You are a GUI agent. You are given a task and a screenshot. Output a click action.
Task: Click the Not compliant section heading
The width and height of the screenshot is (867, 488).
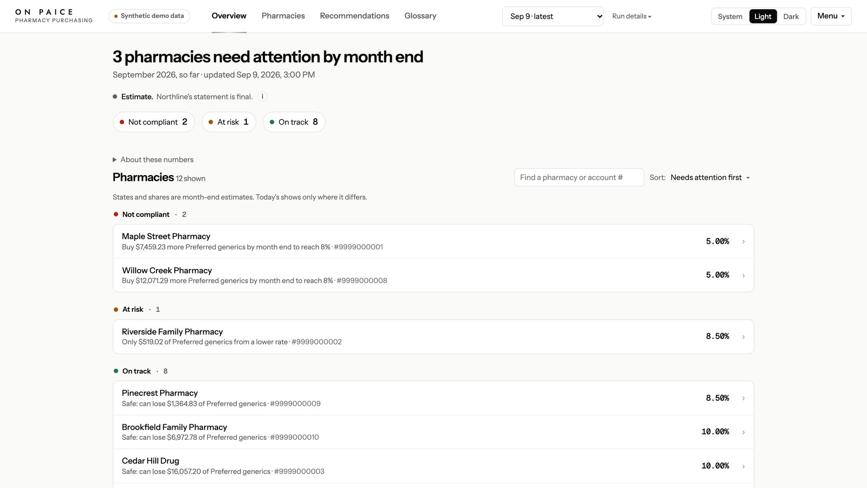click(x=146, y=214)
